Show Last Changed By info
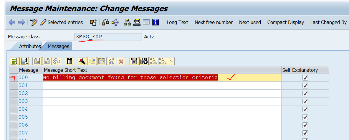Screen dimensions: 349x140 (x=328, y=22)
